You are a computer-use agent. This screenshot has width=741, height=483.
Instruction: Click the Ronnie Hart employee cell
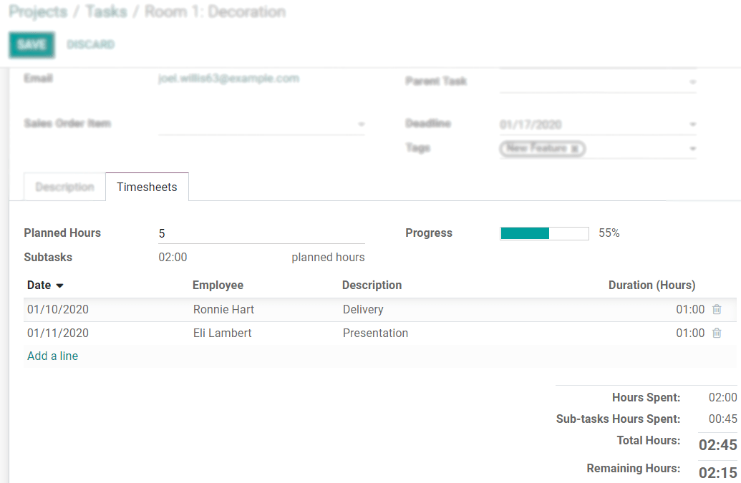pyautogui.click(x=223, y=309)
